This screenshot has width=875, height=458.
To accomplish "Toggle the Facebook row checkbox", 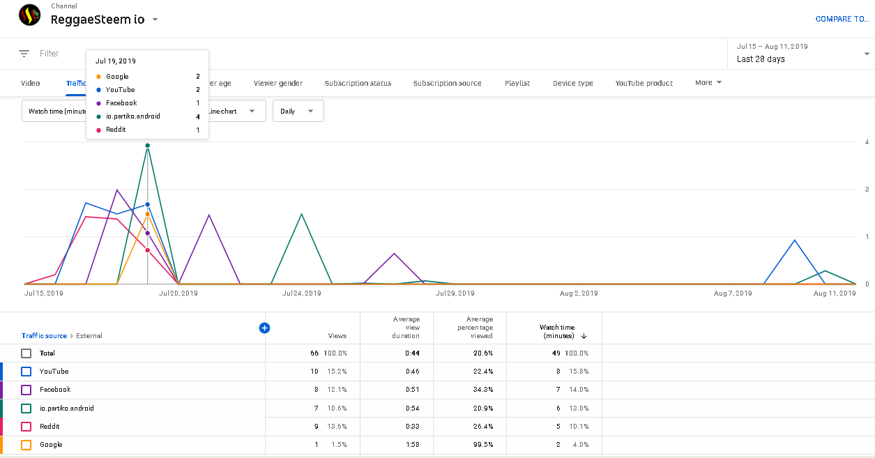I will click(26, 390).
